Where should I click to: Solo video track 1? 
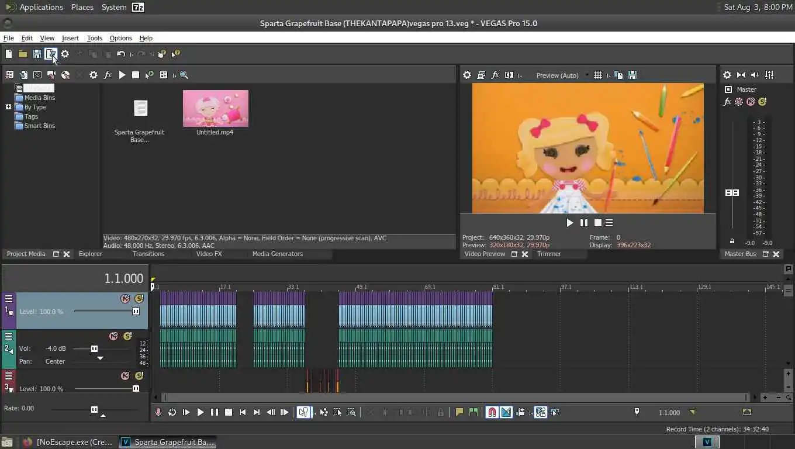coord(139,299)
